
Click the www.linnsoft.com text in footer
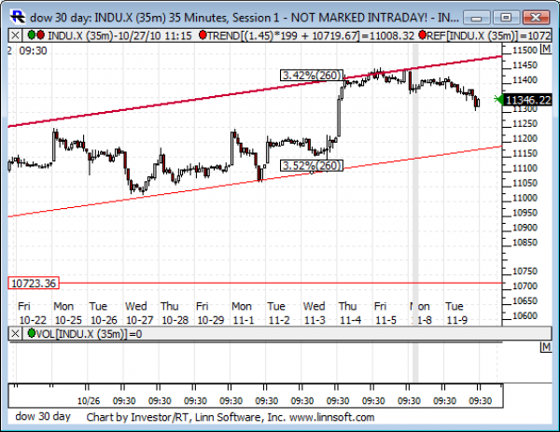331,417
